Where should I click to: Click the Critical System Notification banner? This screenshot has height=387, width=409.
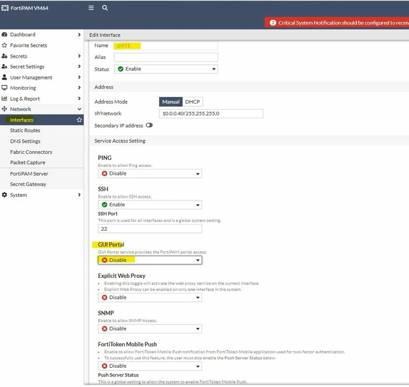(x=337, y=22)
